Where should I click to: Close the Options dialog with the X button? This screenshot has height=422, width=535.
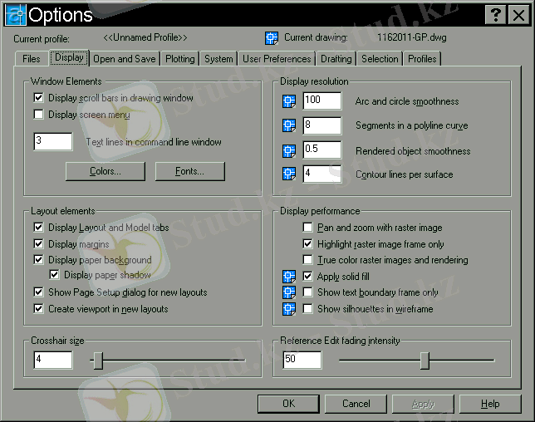(x=519, y=15)
